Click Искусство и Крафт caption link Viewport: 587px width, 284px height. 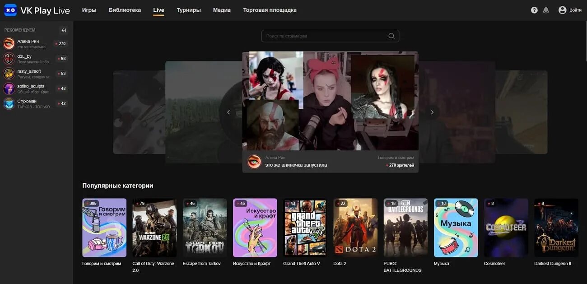(x=252, y=264)
